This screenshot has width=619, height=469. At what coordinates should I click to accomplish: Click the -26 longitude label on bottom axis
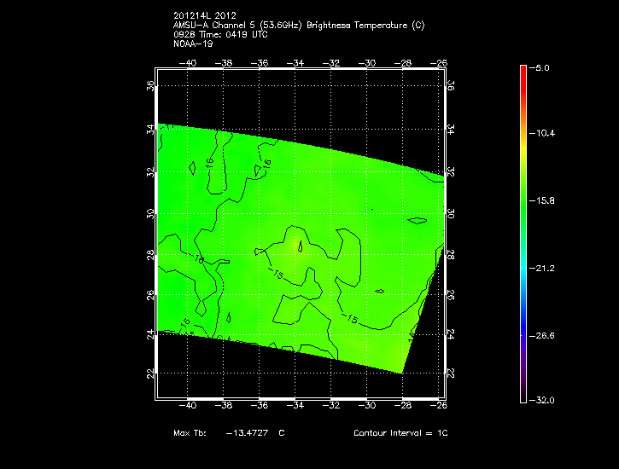[441, 406]
